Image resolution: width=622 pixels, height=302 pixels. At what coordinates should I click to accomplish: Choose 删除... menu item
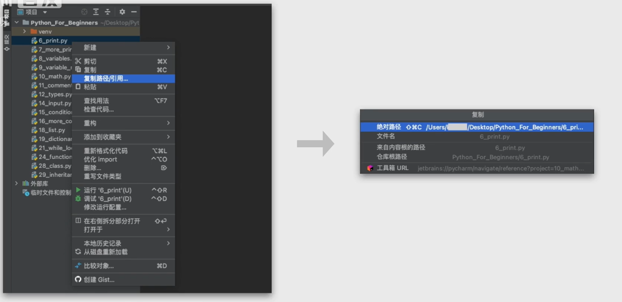tap(123, 168)
